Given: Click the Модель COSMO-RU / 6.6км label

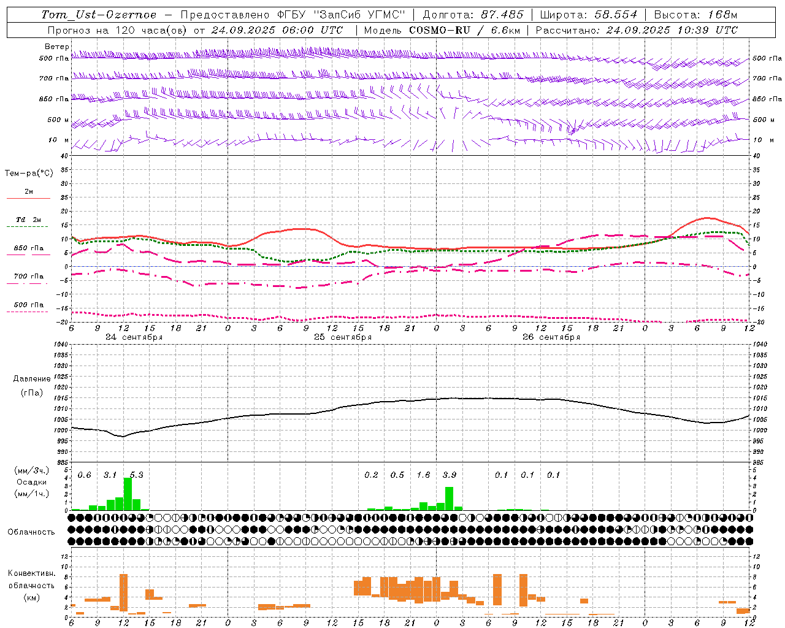Looking at the screenshot, I should click(441, 30).
